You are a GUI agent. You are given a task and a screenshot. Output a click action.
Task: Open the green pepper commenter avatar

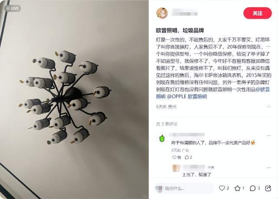pos(162,138)
